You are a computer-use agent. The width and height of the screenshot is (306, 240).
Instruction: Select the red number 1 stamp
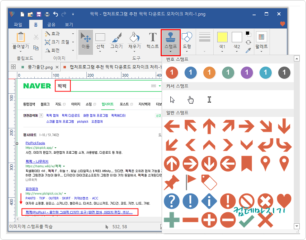tap(172, 72)
